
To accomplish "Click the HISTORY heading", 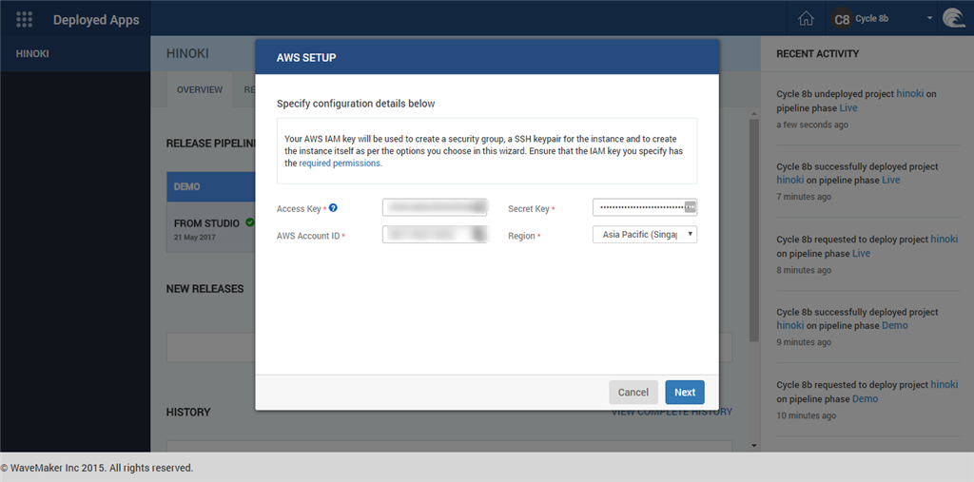I will (188, 412).
